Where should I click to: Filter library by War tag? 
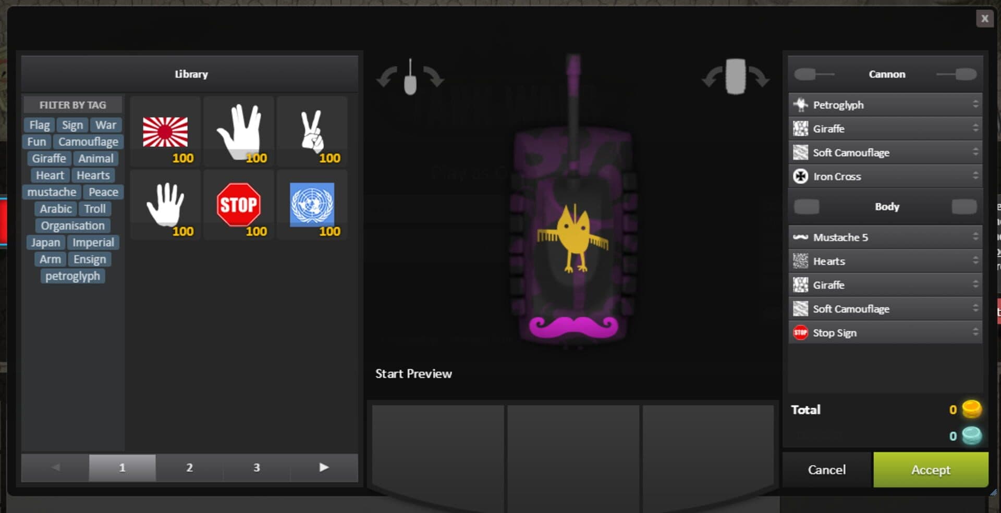tap(105, 125)
